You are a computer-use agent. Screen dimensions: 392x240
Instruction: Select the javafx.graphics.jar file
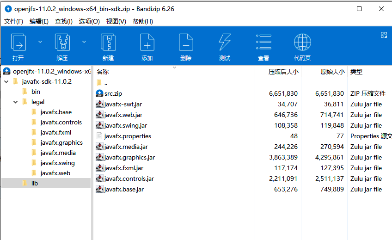click(129, 158)
